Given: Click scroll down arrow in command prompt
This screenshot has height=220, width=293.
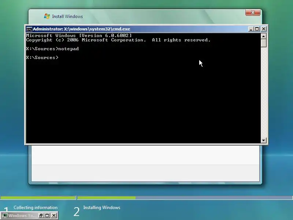Looking at the screenshot, I should pyautogui.click(x=263, y=140).
